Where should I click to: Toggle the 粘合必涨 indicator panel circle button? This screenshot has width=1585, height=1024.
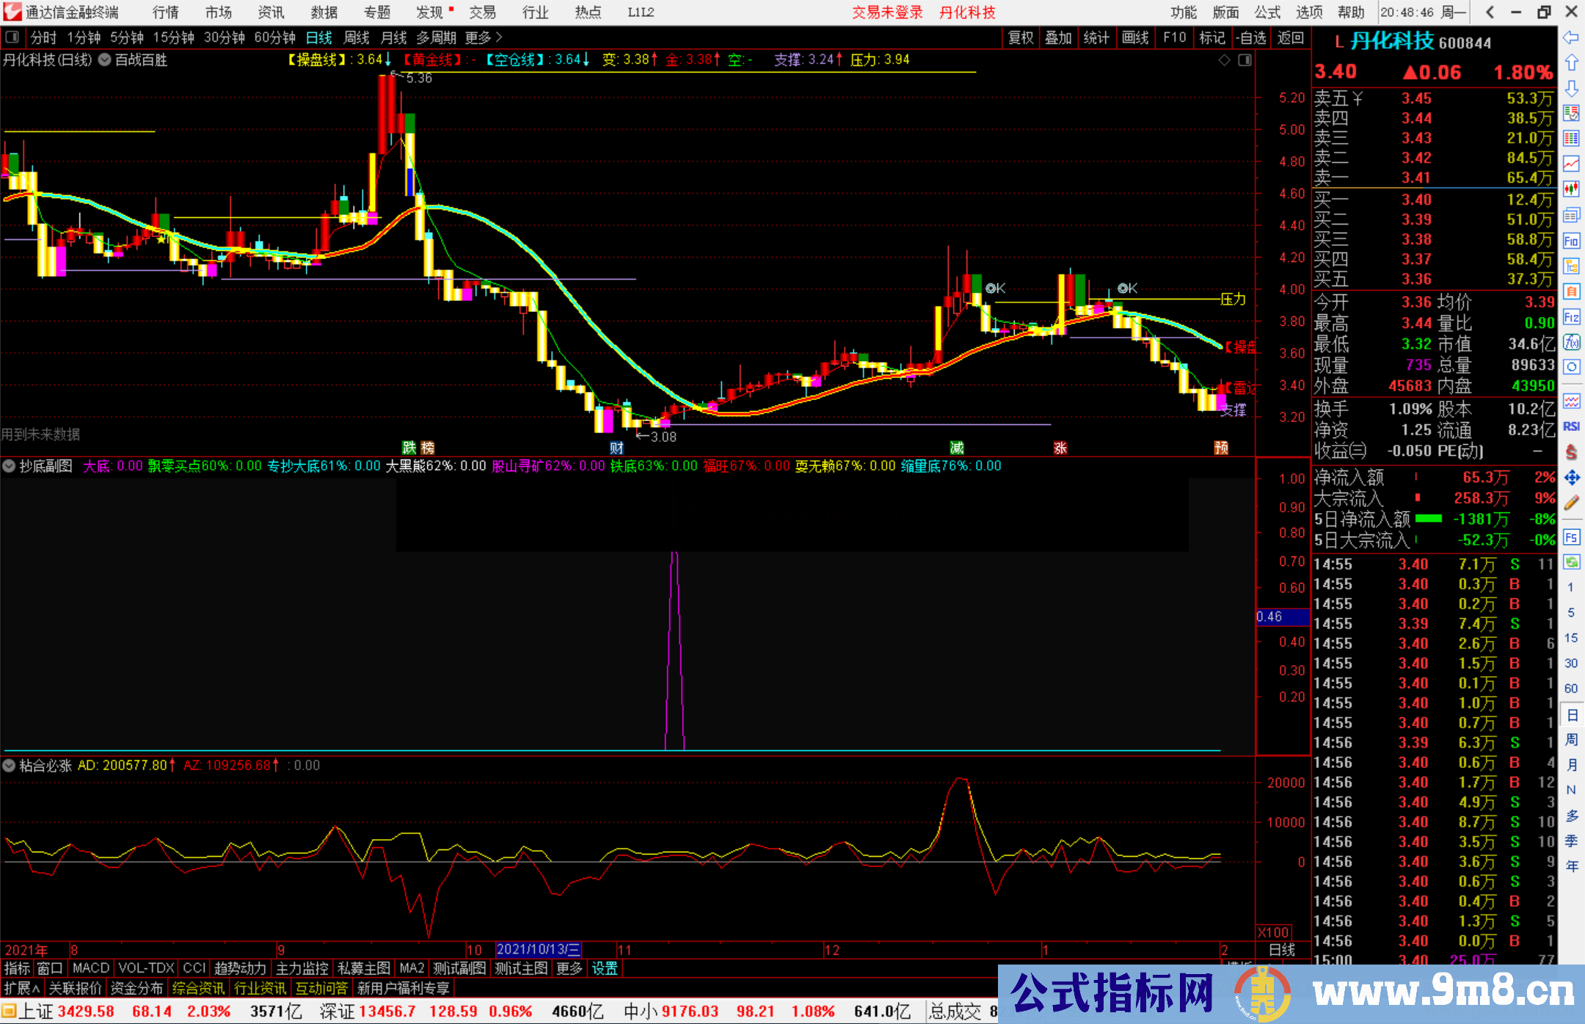pyautogui.click(x=10, y=766)
